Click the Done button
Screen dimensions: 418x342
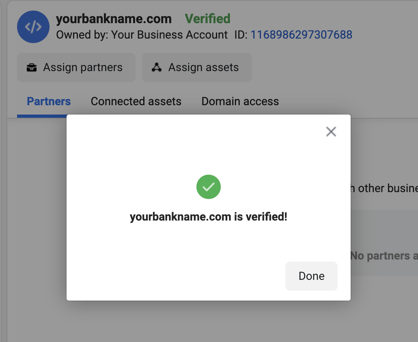[x=311, y=276]
